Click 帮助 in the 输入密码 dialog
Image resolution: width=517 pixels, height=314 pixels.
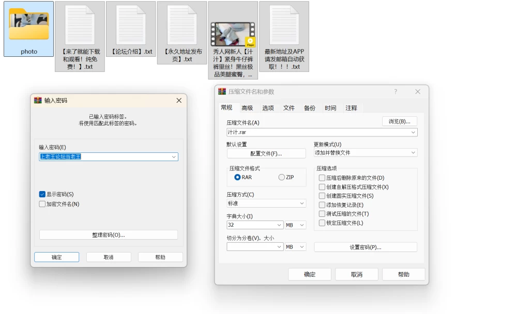tap(160, 257)
